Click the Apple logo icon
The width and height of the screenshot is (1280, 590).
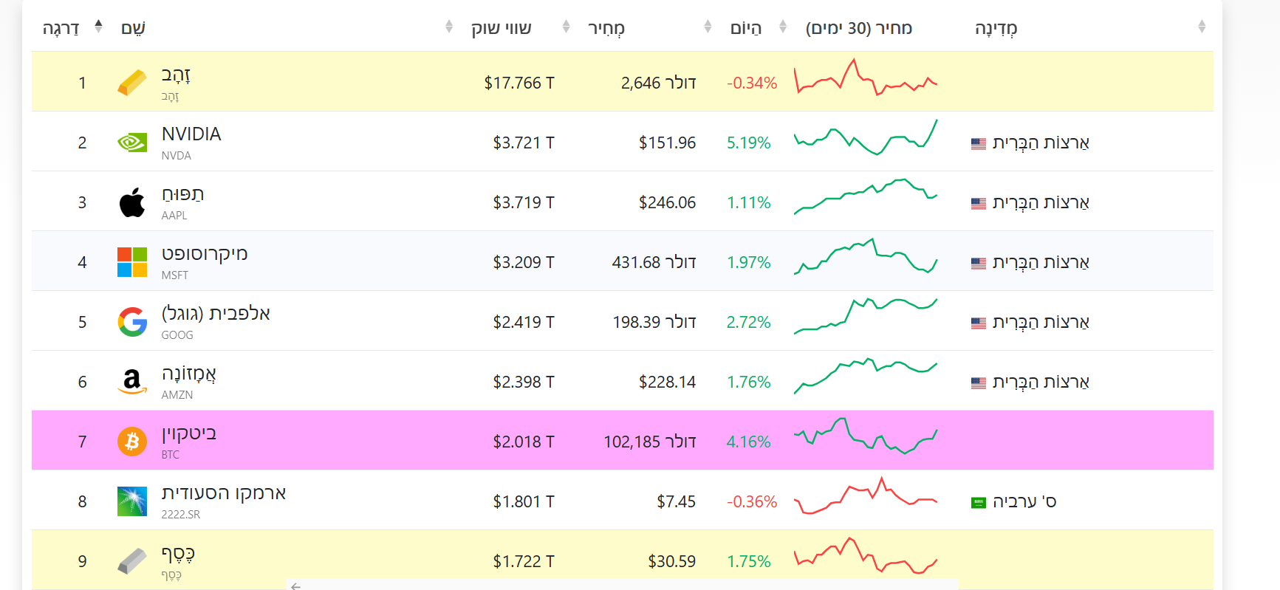(132, 202)
